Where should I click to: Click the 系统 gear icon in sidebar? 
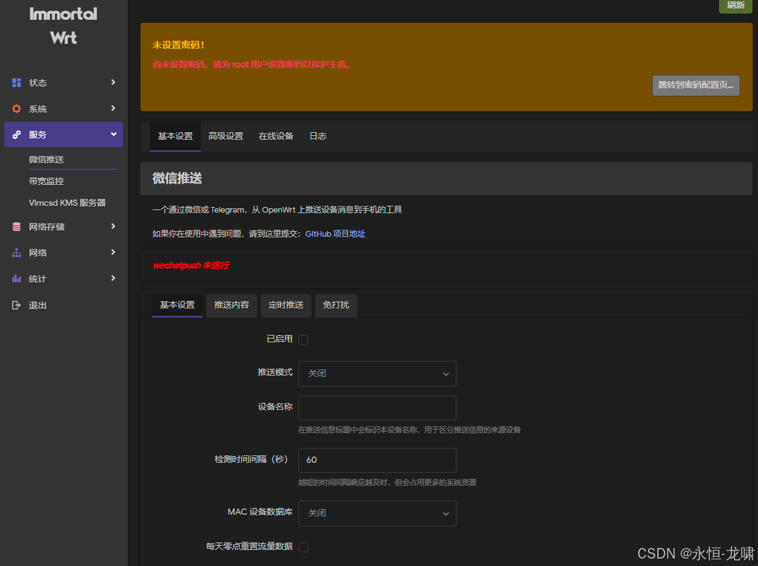17,109
